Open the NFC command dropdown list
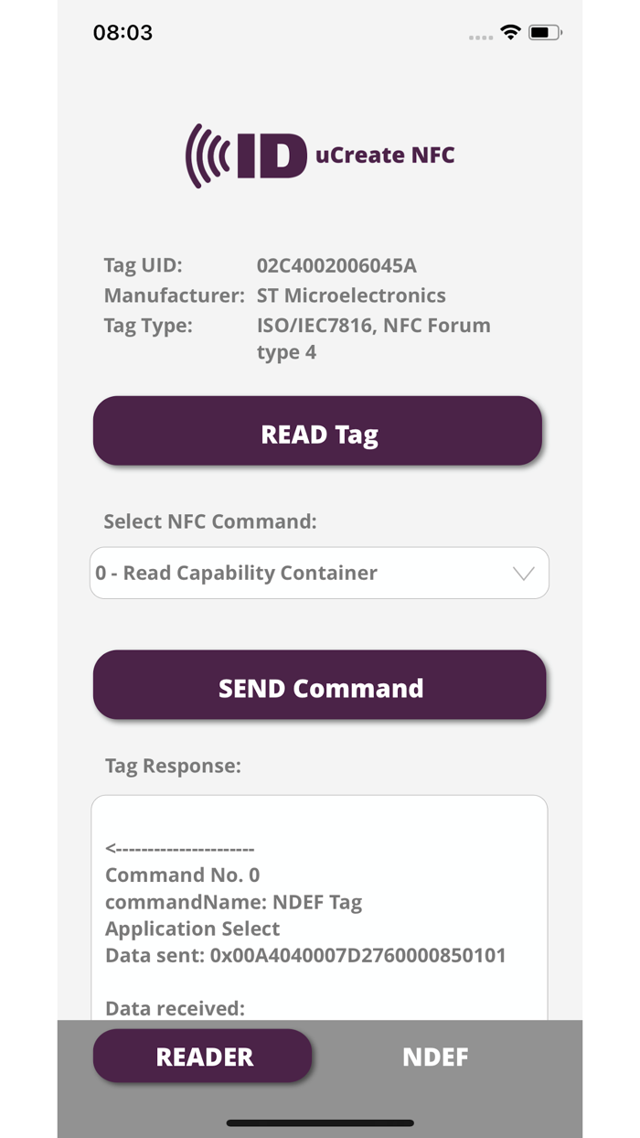This screenshot has width=640, height=1138. point(319,573)
